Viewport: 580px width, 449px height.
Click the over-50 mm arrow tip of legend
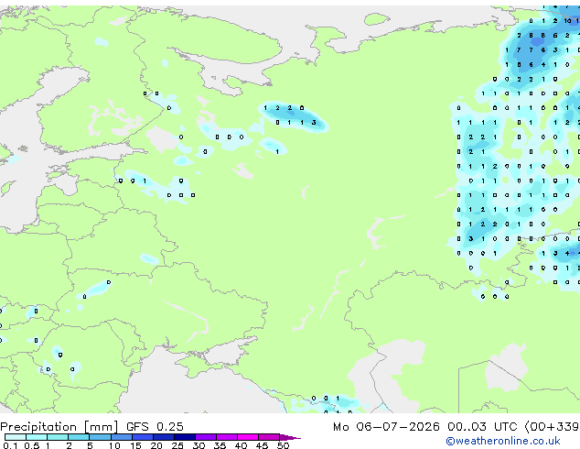click(290, 437)
